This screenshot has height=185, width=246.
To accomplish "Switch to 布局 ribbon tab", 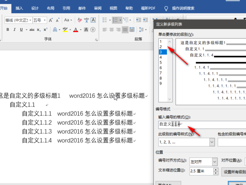I will [x=50, y=8].
